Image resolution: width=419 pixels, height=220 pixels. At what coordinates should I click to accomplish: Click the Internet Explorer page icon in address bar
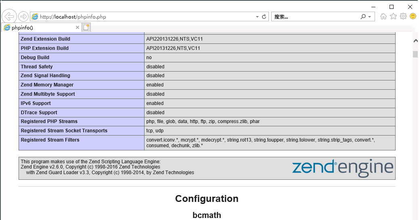pos(35,17)
